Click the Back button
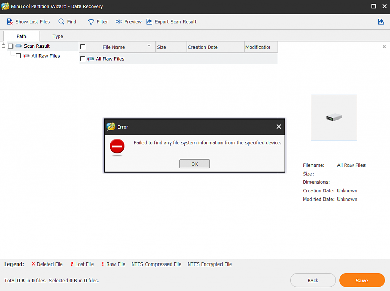This screenshot has width=390, height=291. pos(313,280)
